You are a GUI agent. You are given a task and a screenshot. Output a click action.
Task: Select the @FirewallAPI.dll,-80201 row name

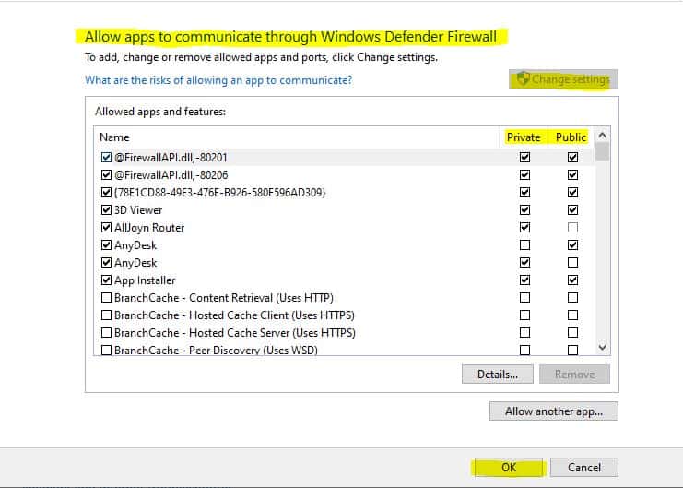(171, 158)
